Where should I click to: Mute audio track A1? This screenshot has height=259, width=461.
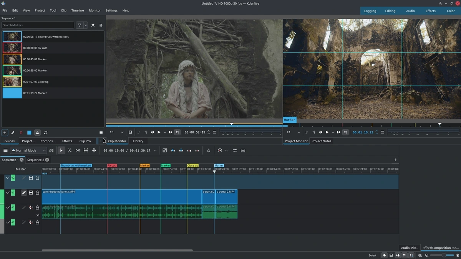[x=30, y=207]
